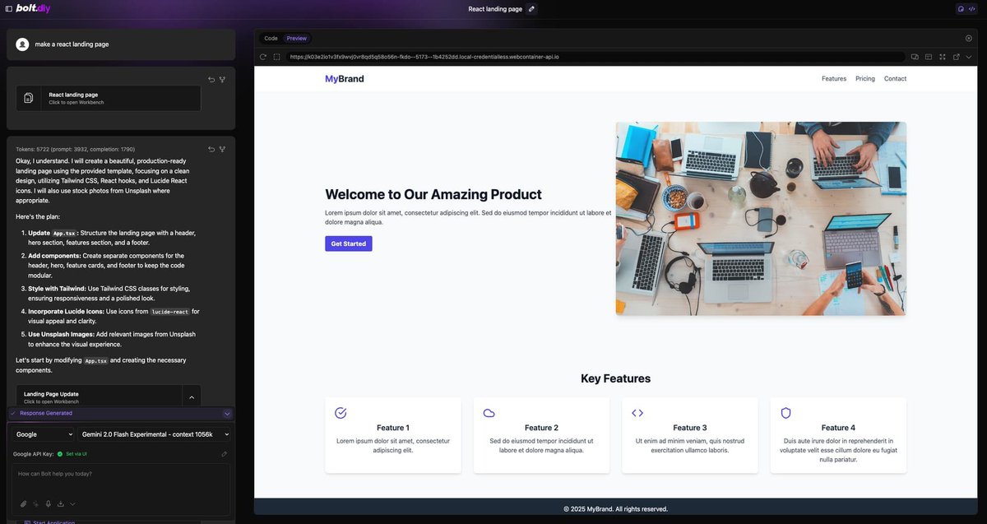Viewport: 987px width, 524px height.
Task: Click the code brackets icon on Feature 3
Action: coord(637,413)
